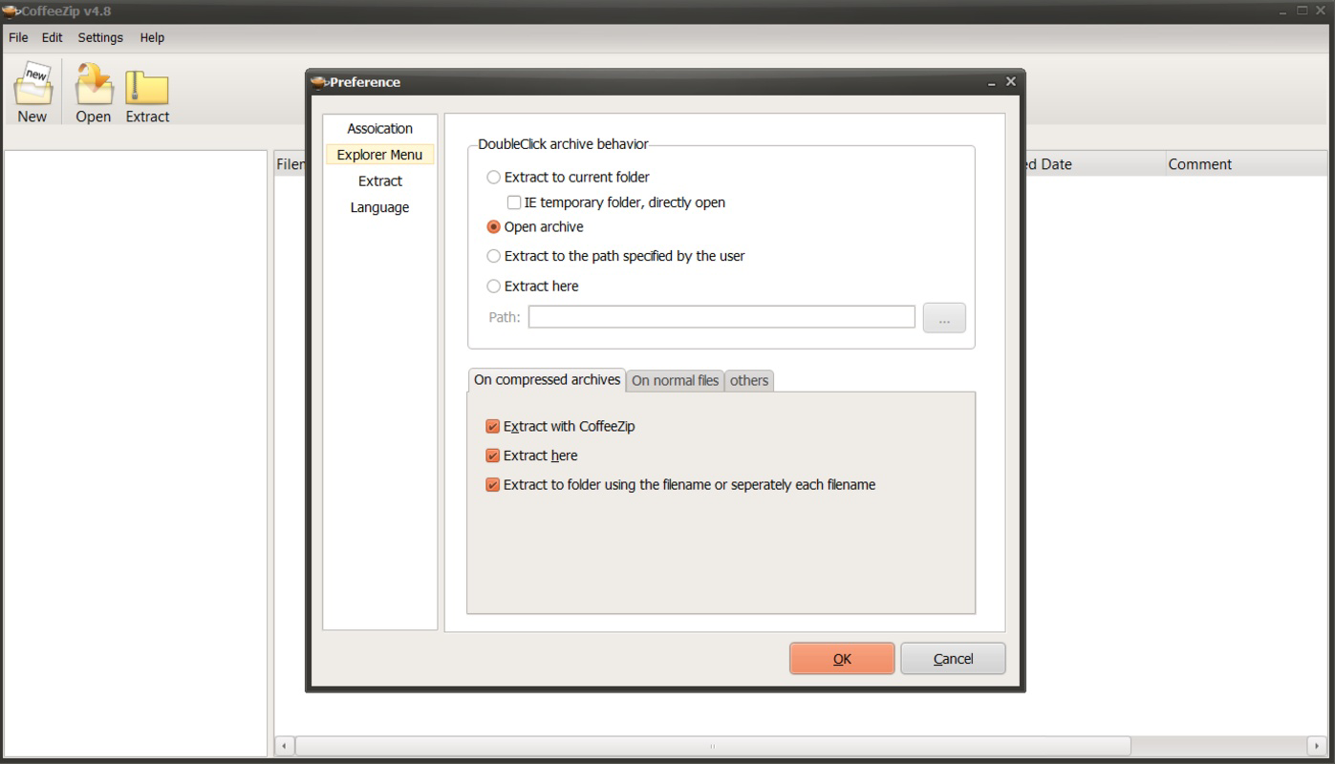Uncheck Extract with CoffeeZip checkbox
1335x764 pixels.
point(493,427)
